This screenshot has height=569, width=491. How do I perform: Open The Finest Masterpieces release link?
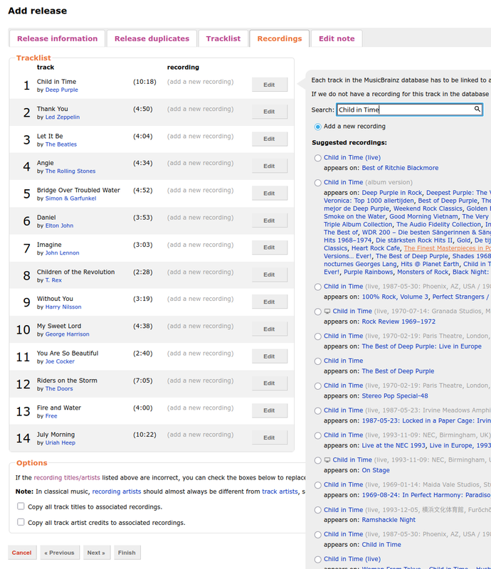coord(448,248)
